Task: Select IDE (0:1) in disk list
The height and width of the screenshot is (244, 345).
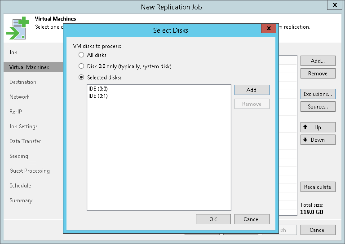Action: point(98,96)
